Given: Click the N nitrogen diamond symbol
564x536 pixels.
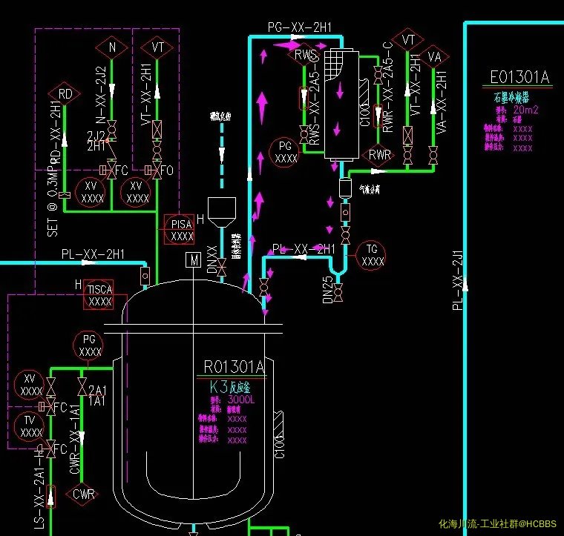Looking at the screenshot, I should [x=112, y=48].
